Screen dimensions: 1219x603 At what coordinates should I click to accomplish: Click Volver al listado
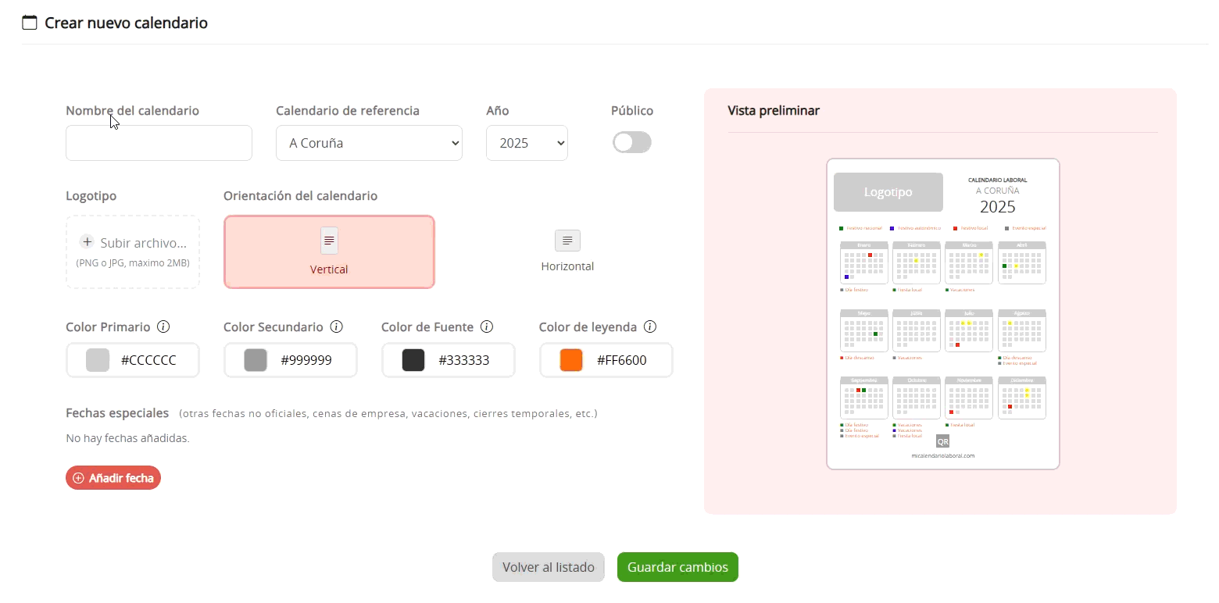pos(548,567)
